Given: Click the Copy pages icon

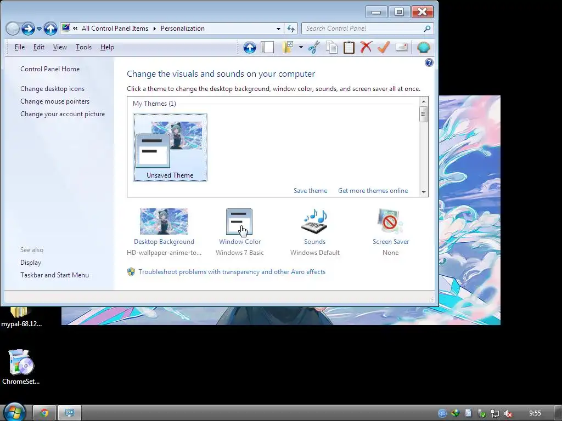Looking at the screenshot, I should [331, 47].
